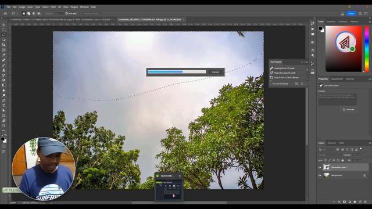
Task: Select the Clone Stamp tool
Action: pos(3,70)
